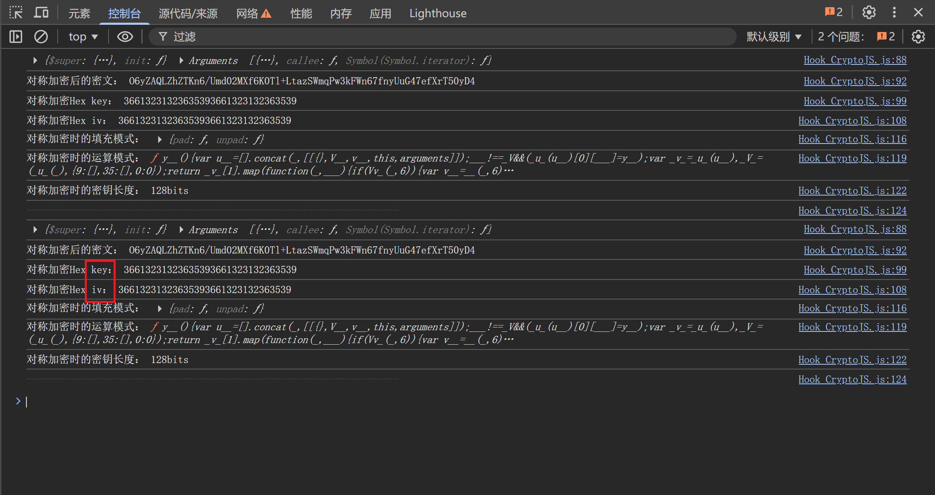The image size is (935, 495).
Task: Switch to the 控制台 tab
Action: tap(124, 13)
